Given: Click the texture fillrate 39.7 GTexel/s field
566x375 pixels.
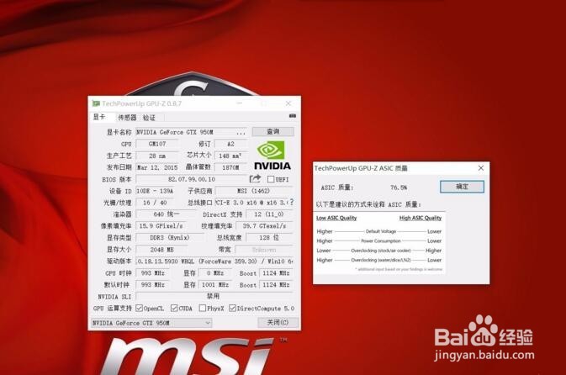Looking at the screenshot, I should tap(265, 226).
